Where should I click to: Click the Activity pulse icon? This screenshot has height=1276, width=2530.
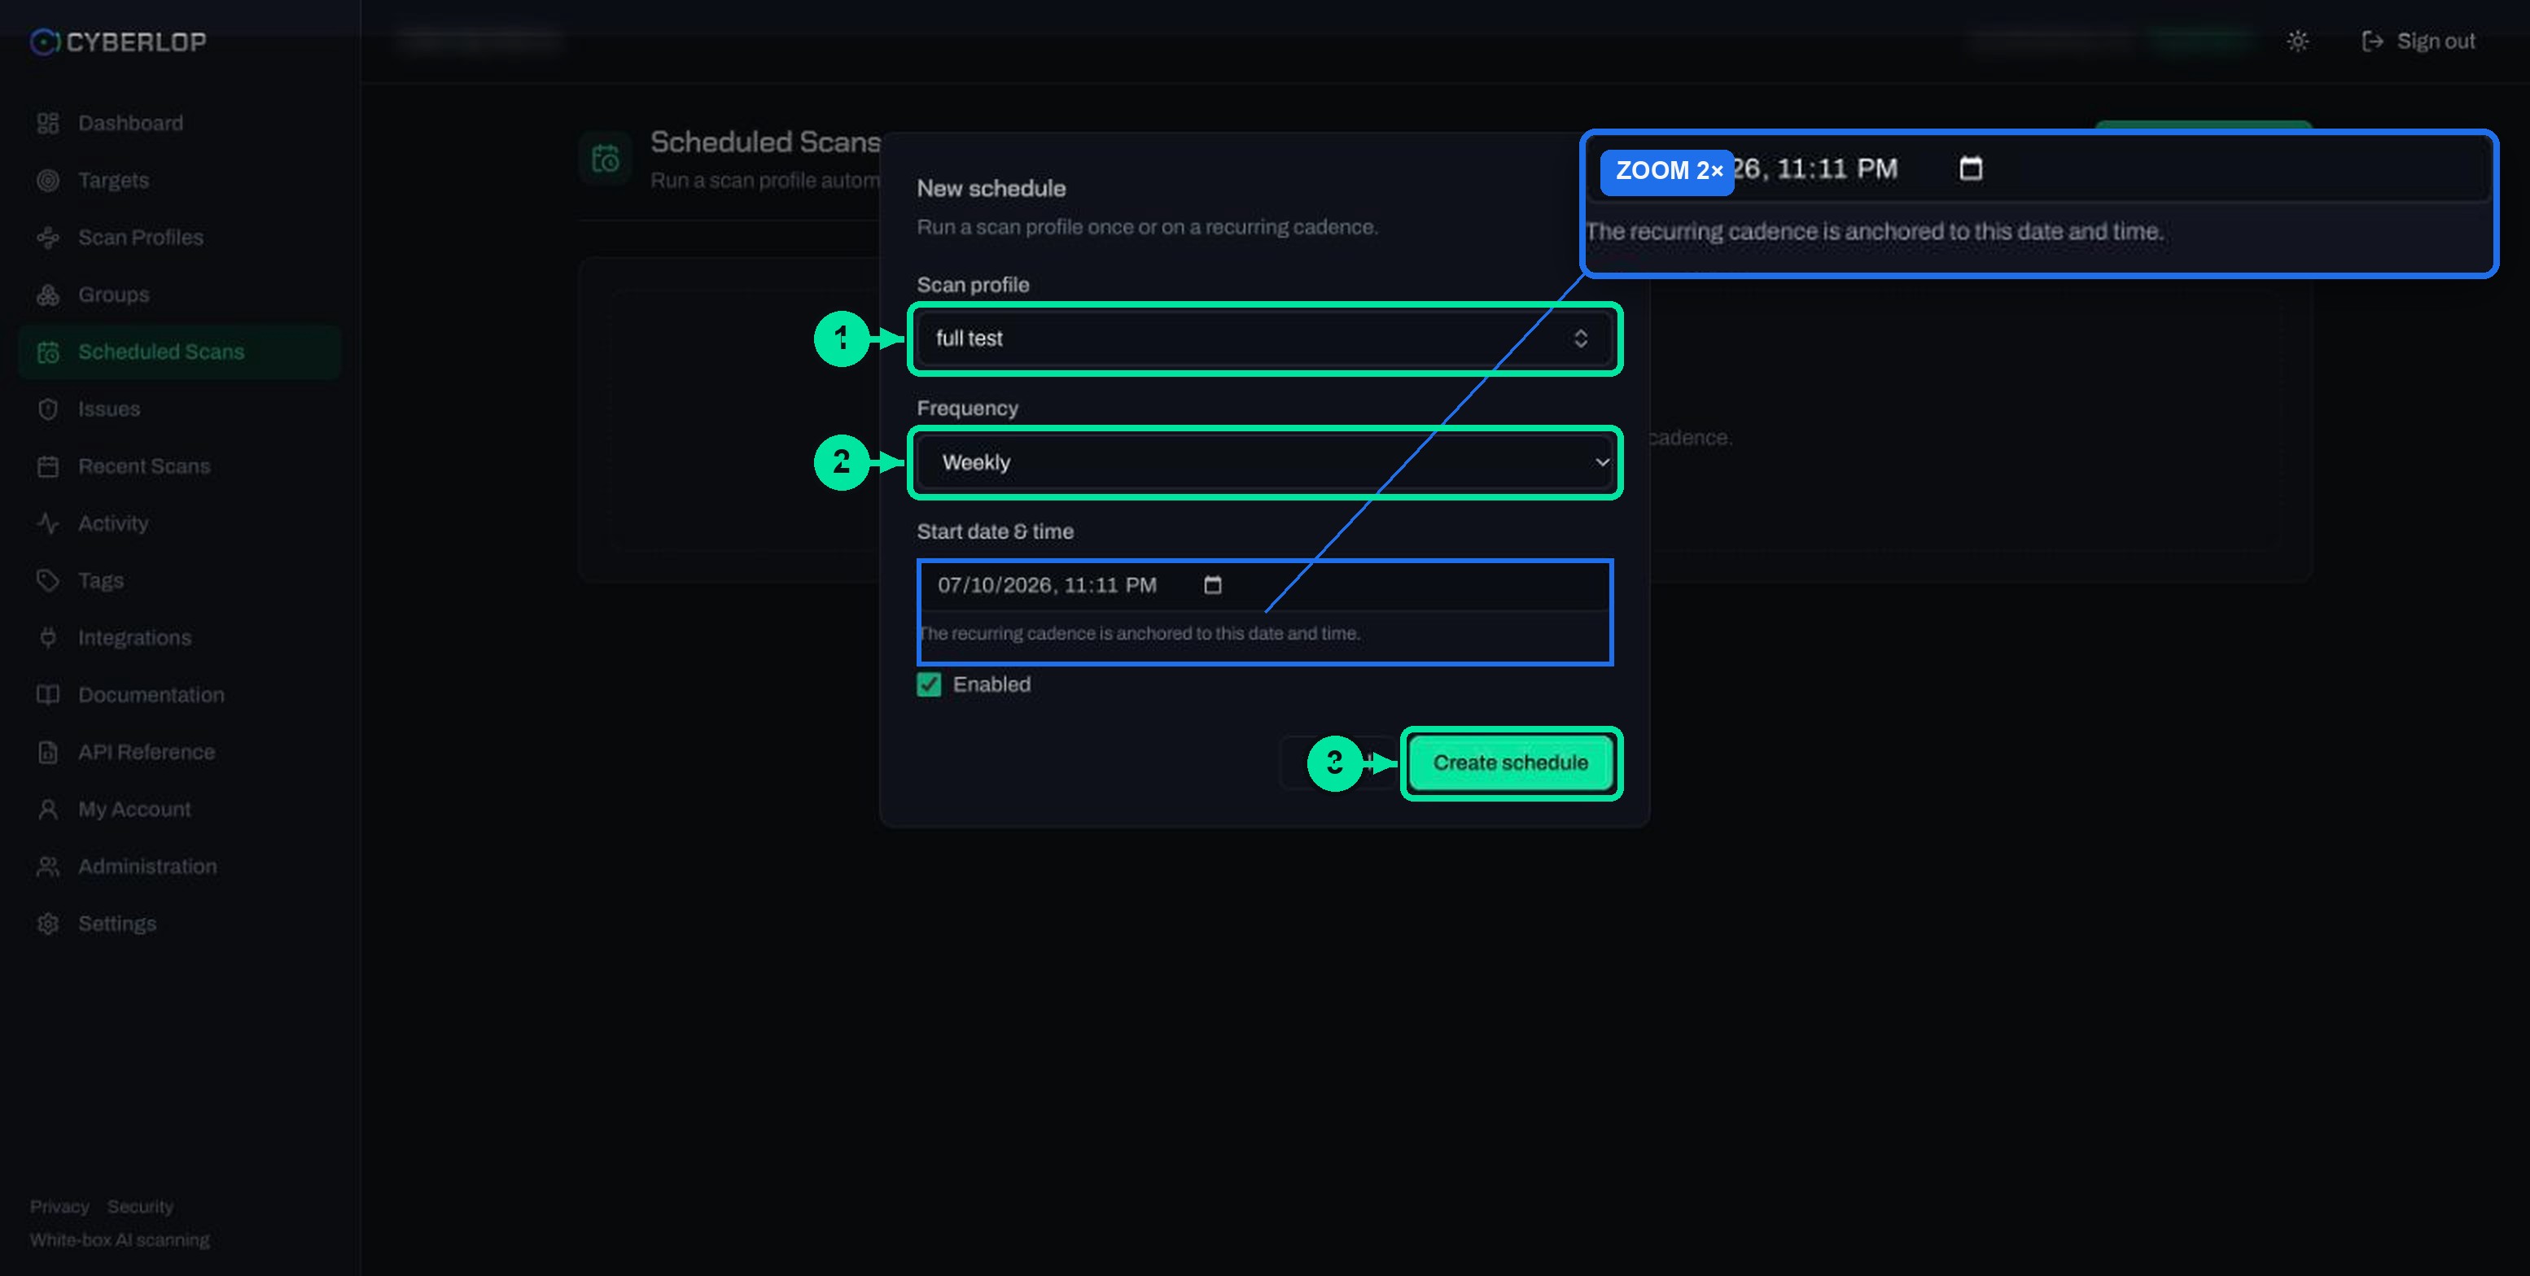48,523
